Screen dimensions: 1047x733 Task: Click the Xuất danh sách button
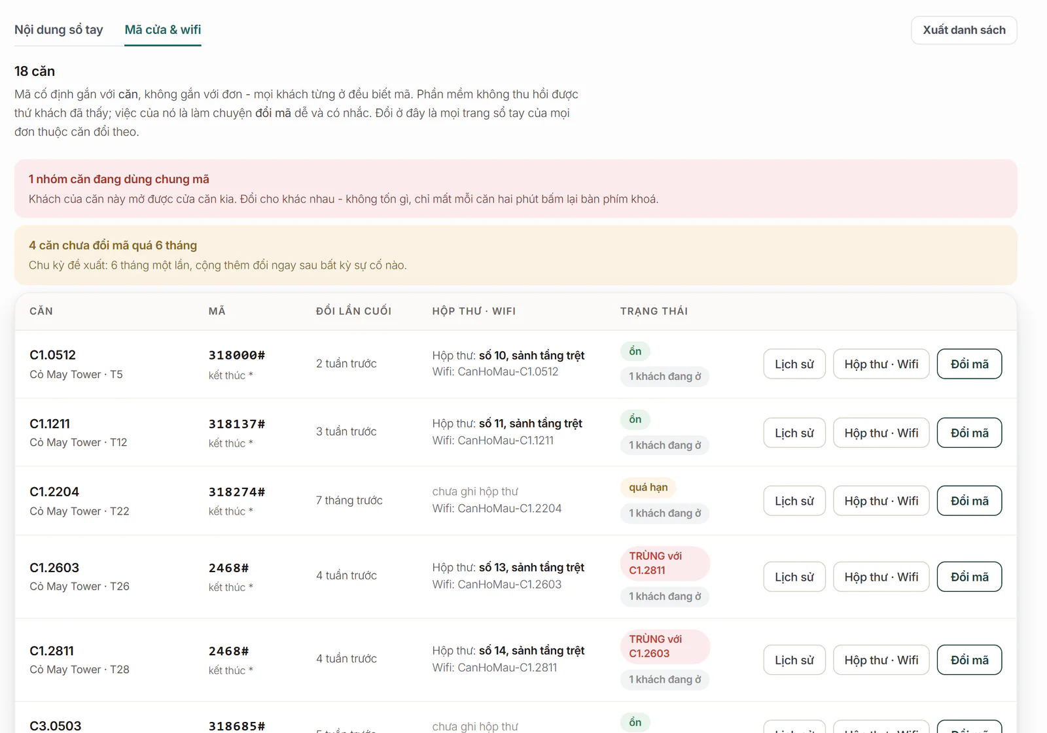point(964,30)
